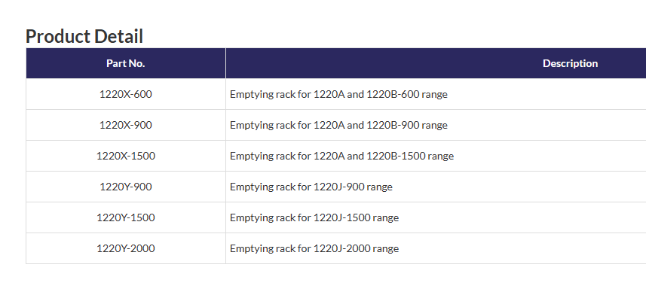Click the Product Detail heading
The height and width of the screenshot is (304, 646).
pos(84,36)
